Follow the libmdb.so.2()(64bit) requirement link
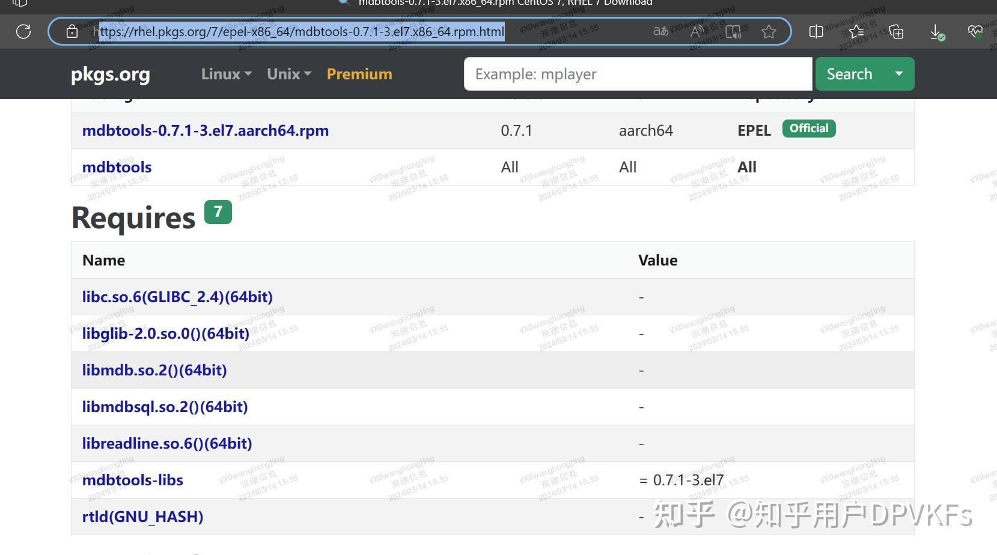997x555 pixels. click(x=154, y=370)
